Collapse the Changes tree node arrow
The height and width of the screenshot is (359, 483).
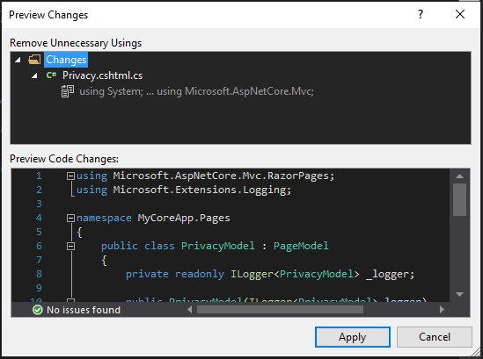(18, 60)
